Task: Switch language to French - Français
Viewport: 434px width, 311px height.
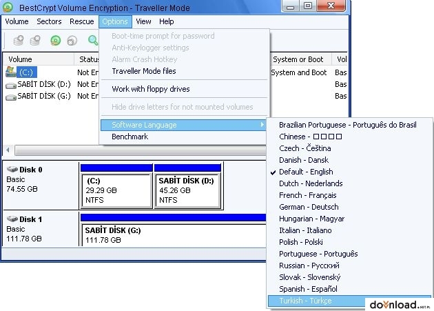Action: tap(349, 195)
